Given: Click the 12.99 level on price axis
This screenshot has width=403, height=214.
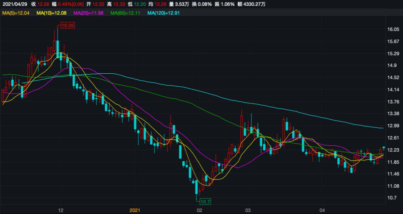Looking at the screenshot, I should point(393,126).
